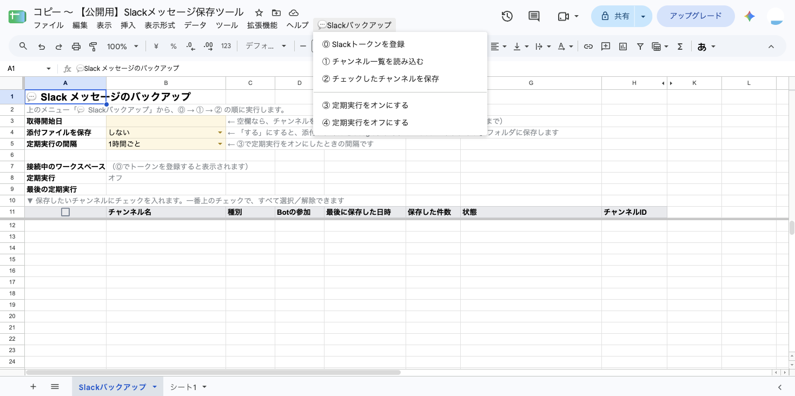Open all sheets list
This screenshot has width=795, height=396.
coord(55,387)
